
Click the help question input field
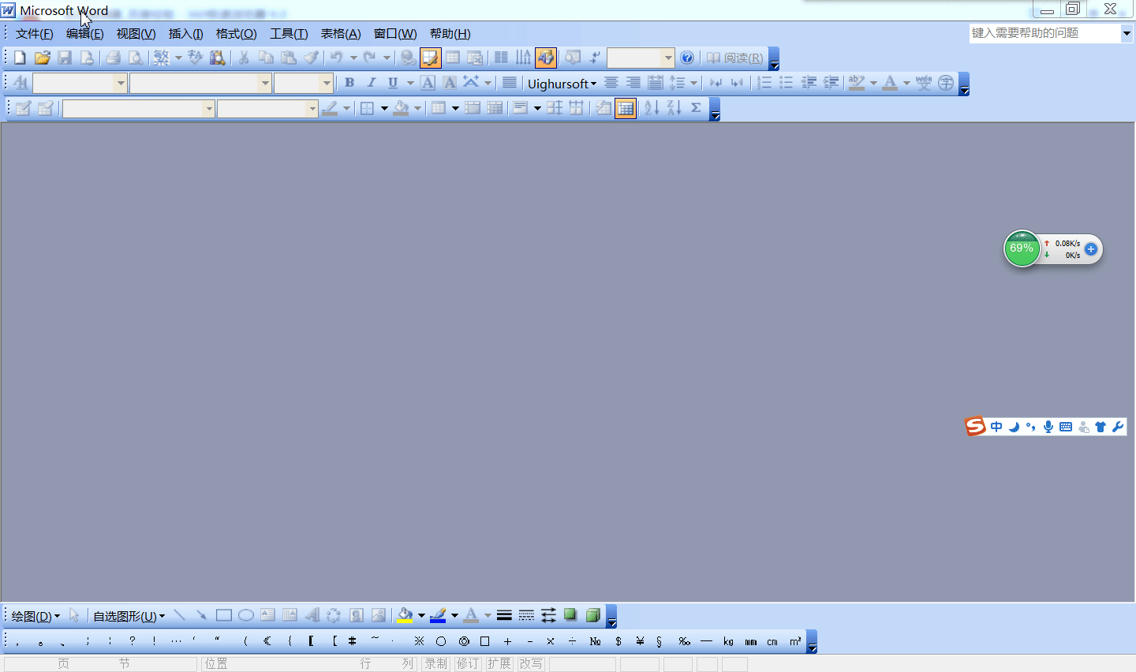point(1045,33)
